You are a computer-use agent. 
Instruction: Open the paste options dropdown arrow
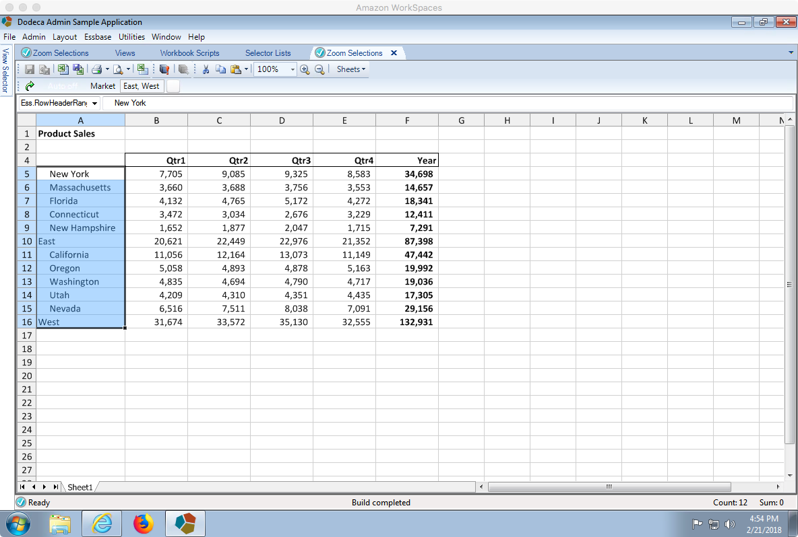click(x=246, y=69)
